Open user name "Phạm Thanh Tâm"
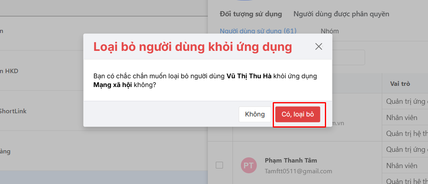This screenshot has width=428, height=184. pos(291,161)
